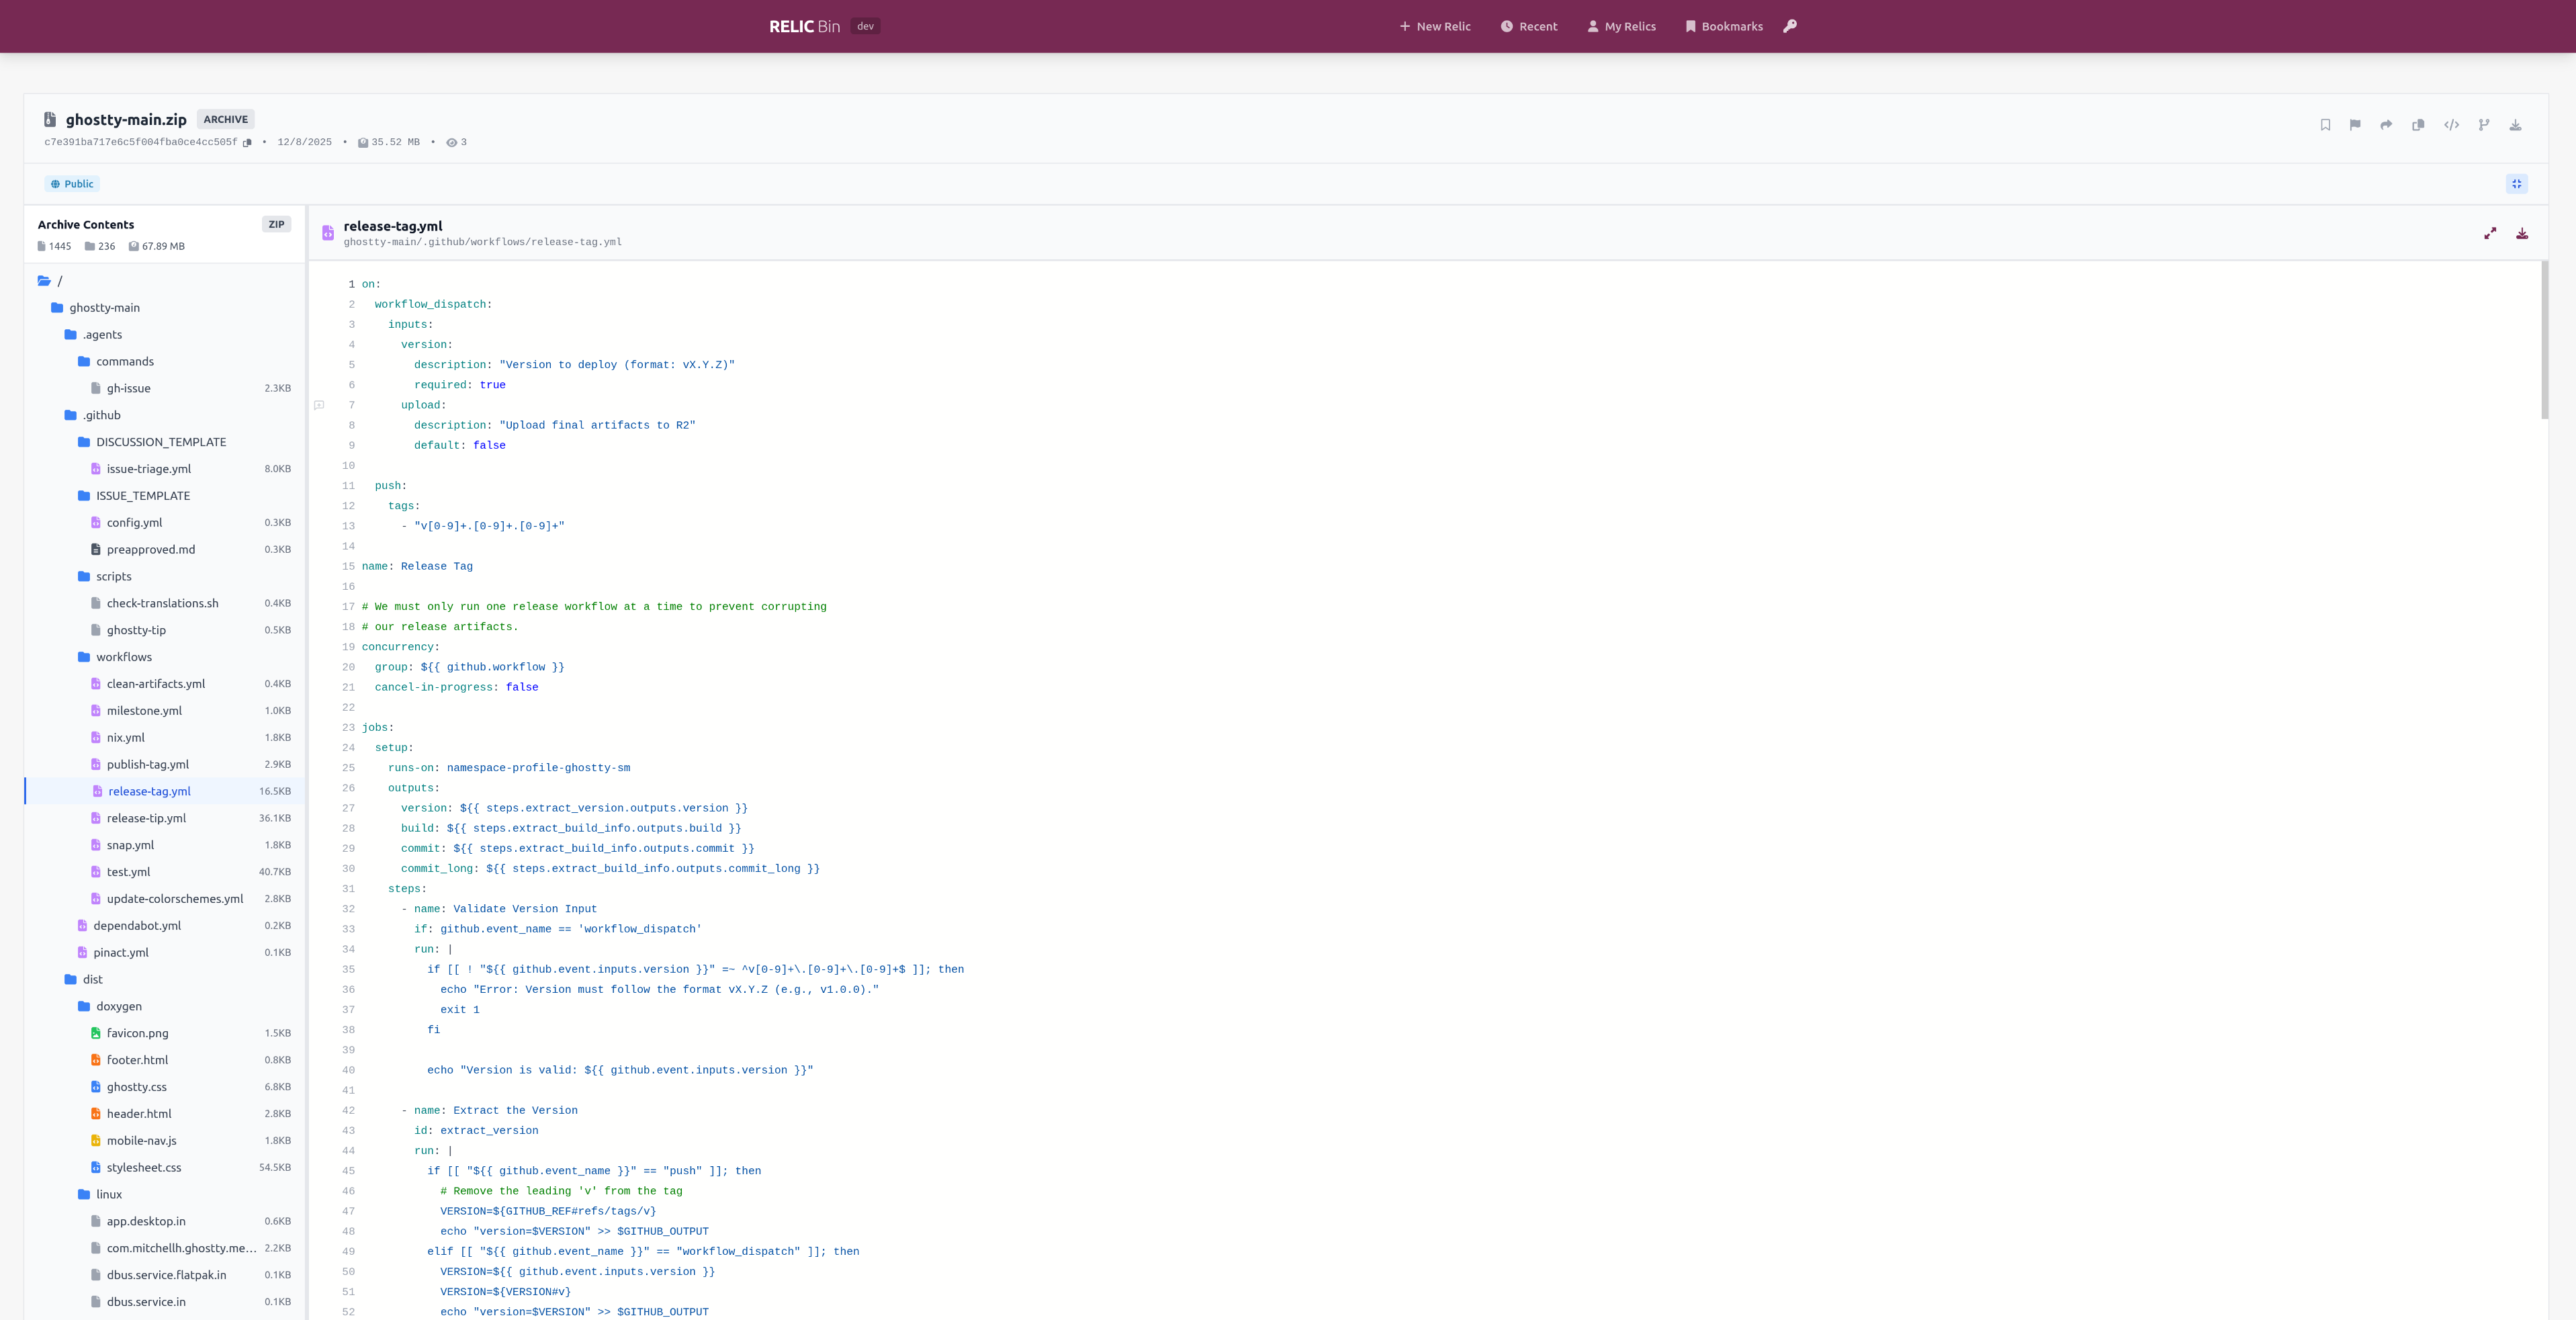Collapse the ISSUE_TEMPLATE folder
Viewport: 2576px width, 1320px height.
tap(164, 496)
